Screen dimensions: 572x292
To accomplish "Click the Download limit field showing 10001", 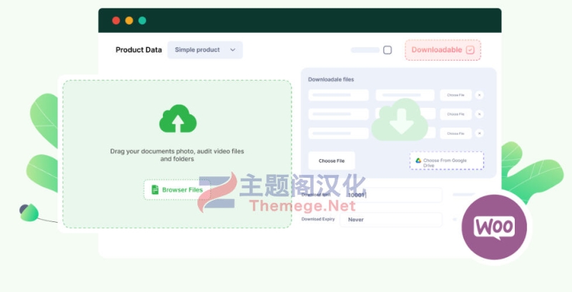I will (391, 195).
